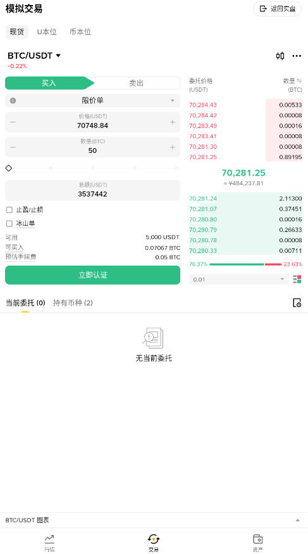Screen dimensions: 308x554
Task: Open the BTC/USDT pair dropdown
Action: [x=34, y=56]
